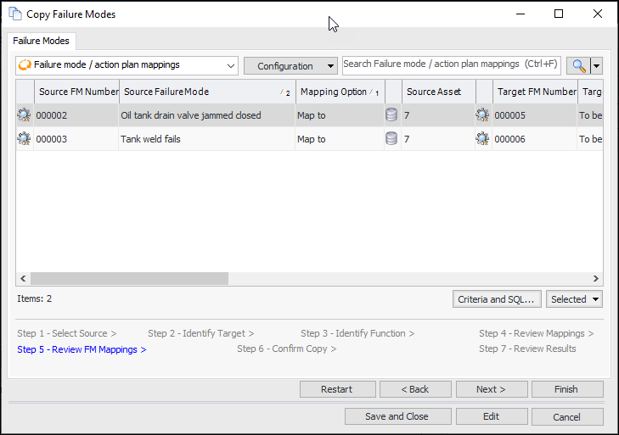This screenshot has height=435, width=619.
Task: Sort by Mapping Option column header
Action: (340, 92)
